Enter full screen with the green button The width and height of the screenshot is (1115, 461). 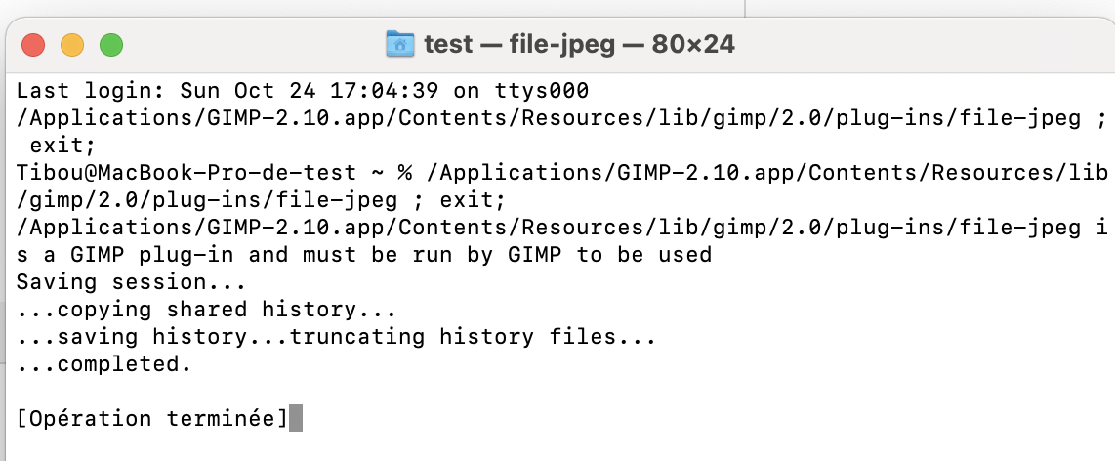click(x=111, y=45)
